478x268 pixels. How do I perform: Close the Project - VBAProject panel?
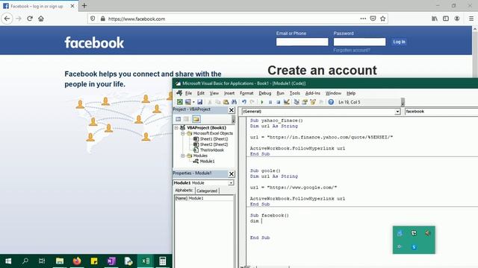pyautogui.click(x=232, y=110)
